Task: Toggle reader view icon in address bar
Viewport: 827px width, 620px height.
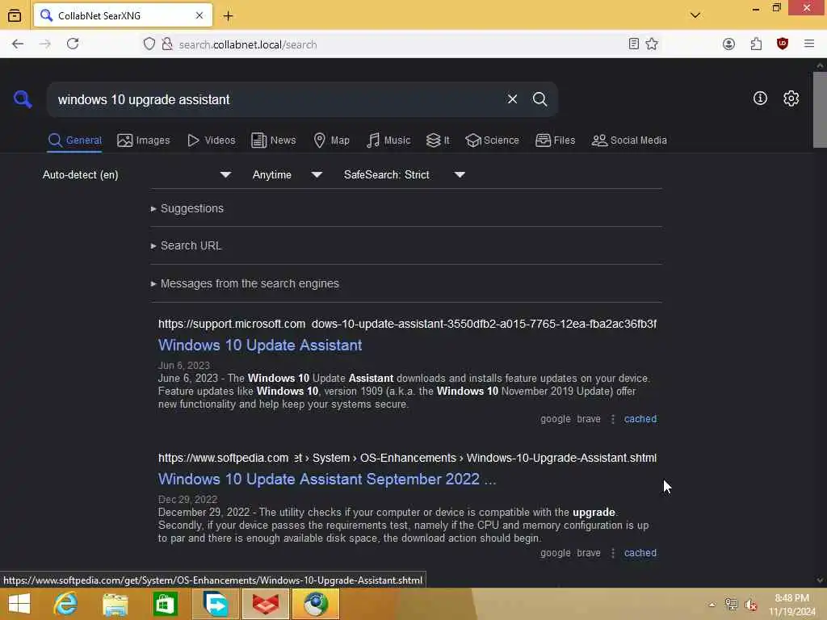Action: [634, 44]
